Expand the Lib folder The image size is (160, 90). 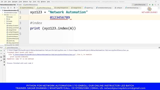4,19
